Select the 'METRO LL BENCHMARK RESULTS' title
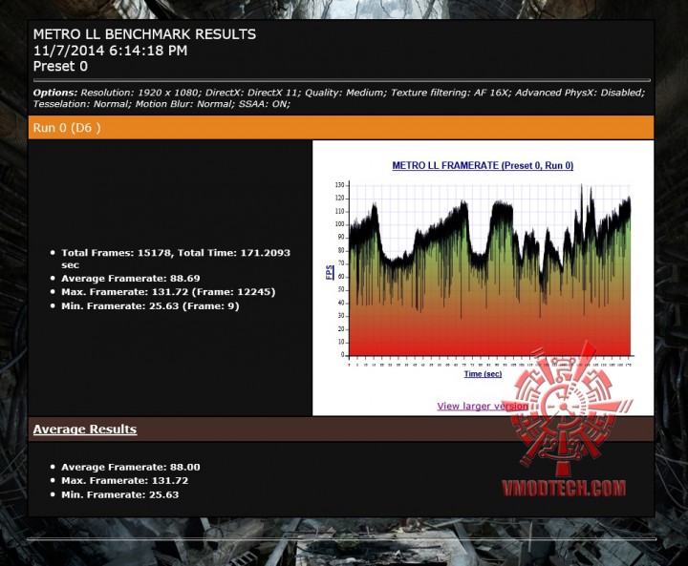This screenshot has height=566, width=688. tap(145, 34)
